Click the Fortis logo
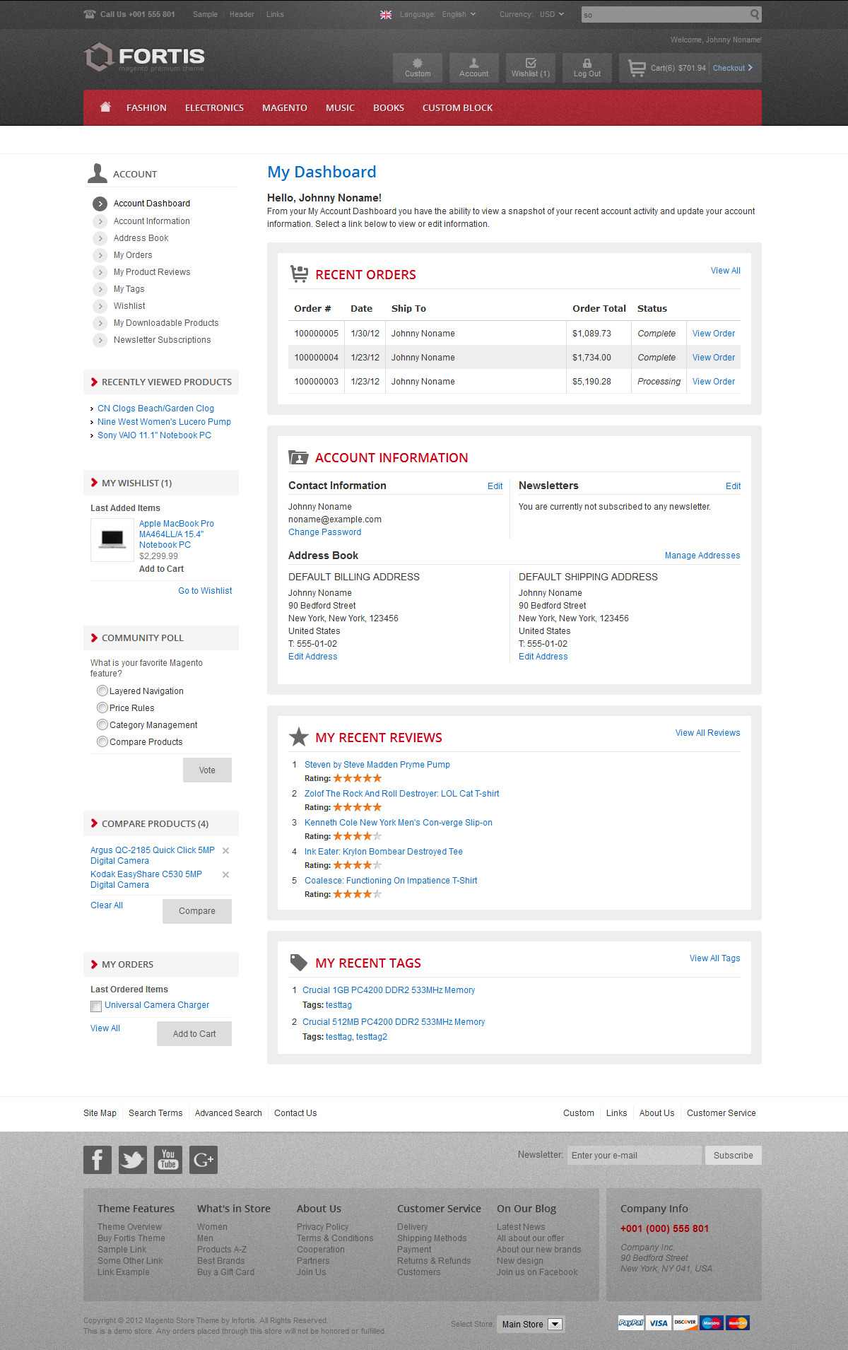This screenshot has width=848, height=1350. tap(144, 57)
